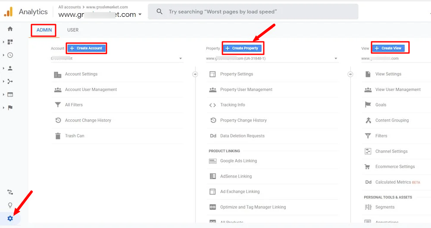Image resolution: width=431 pixels, height=228 pixels.
Task: Click the search field in header
Action: pos(253,12)
